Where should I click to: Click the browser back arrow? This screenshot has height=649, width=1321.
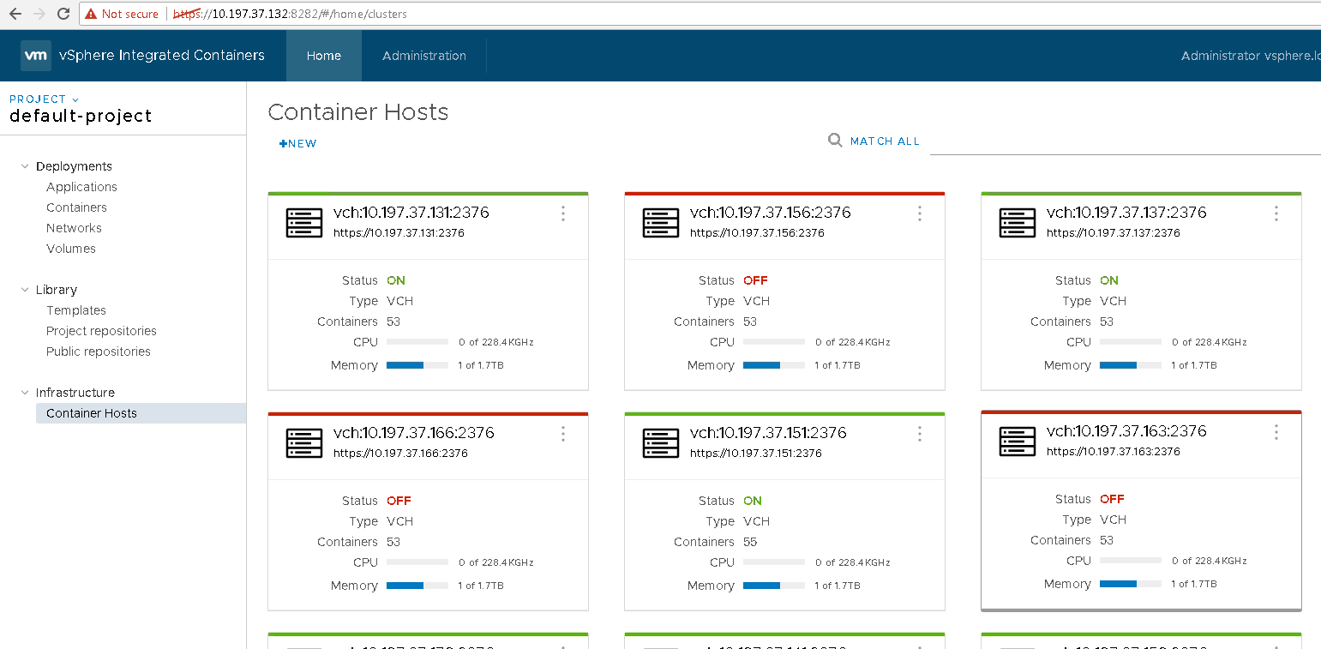pyautogui.click(x=15, y=14)
